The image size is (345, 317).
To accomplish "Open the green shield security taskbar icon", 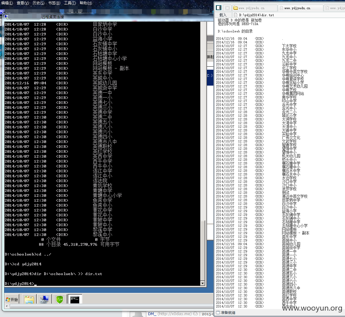I will coord(60,299).
